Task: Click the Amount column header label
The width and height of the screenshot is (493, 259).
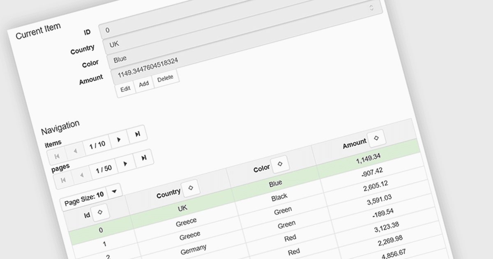Action: pyautogui.click(x=355, y=143)
